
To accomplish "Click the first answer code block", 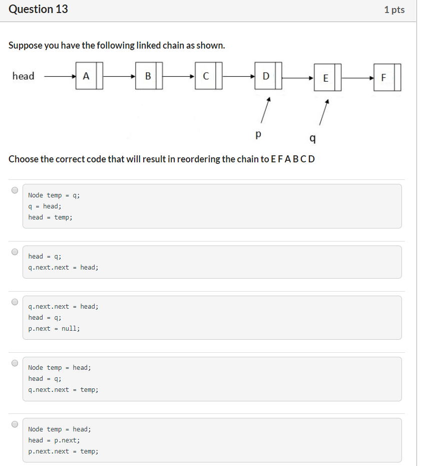I will [212, 205].
